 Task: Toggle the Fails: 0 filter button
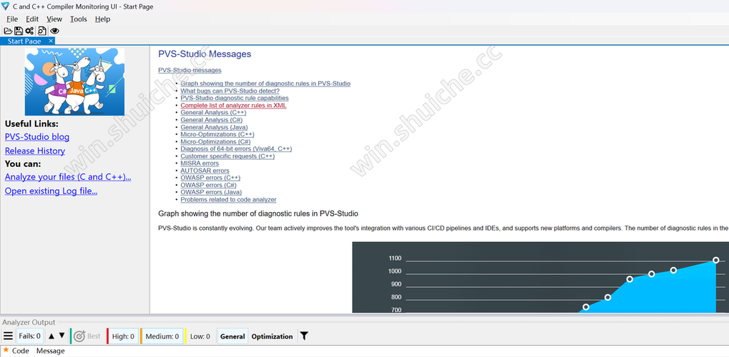(29, 336)
